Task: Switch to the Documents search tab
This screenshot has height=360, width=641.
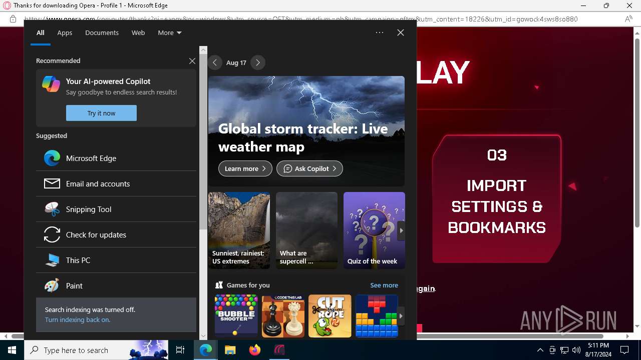Action: (102, 32)
